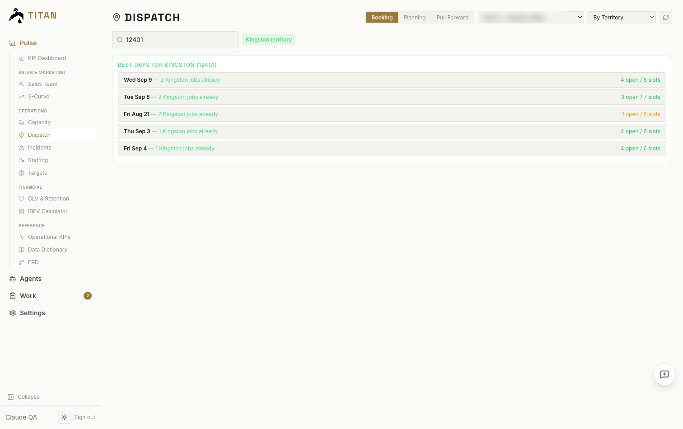This screenshot has width=683, height=429.
Task: Click the Staffing icon in sidebar
Action: click(x=21, y=160)
